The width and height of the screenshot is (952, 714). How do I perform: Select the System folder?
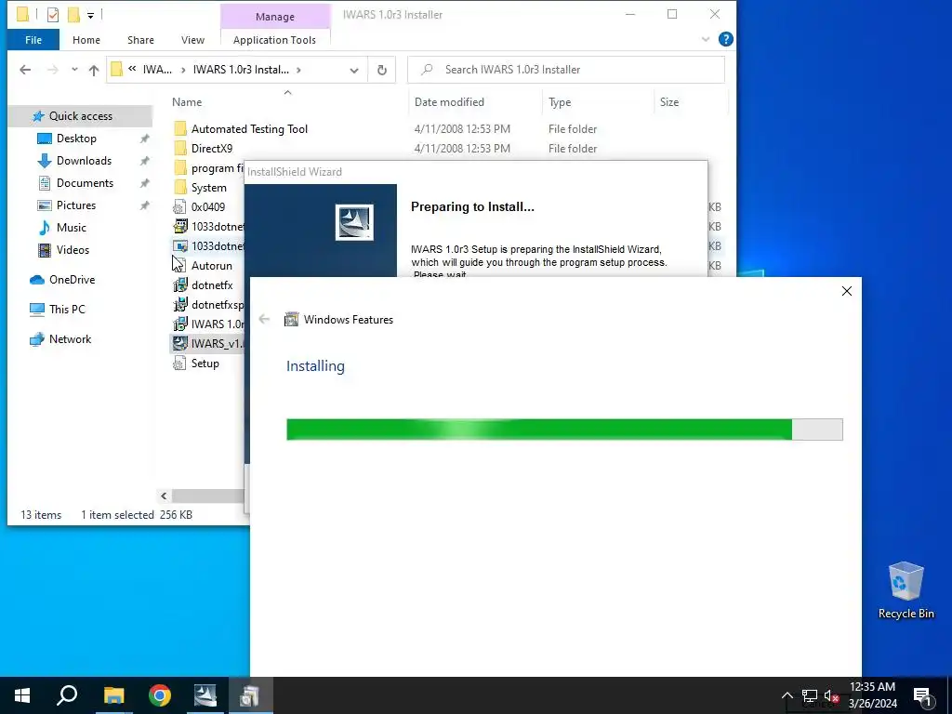(208, 188)
